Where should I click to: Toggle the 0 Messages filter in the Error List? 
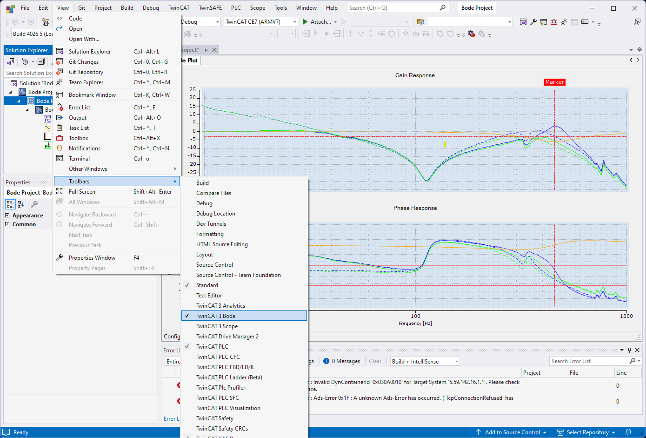coord(342,361)
